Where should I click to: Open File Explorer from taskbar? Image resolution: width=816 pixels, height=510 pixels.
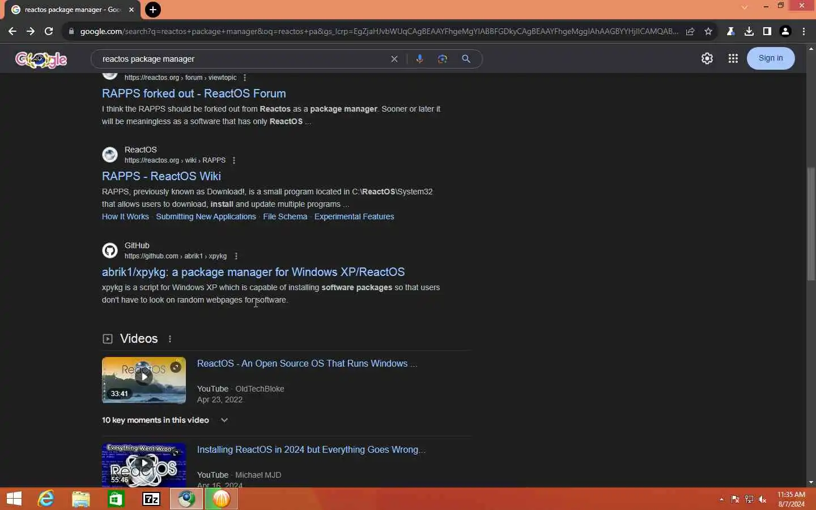point(81,499)
